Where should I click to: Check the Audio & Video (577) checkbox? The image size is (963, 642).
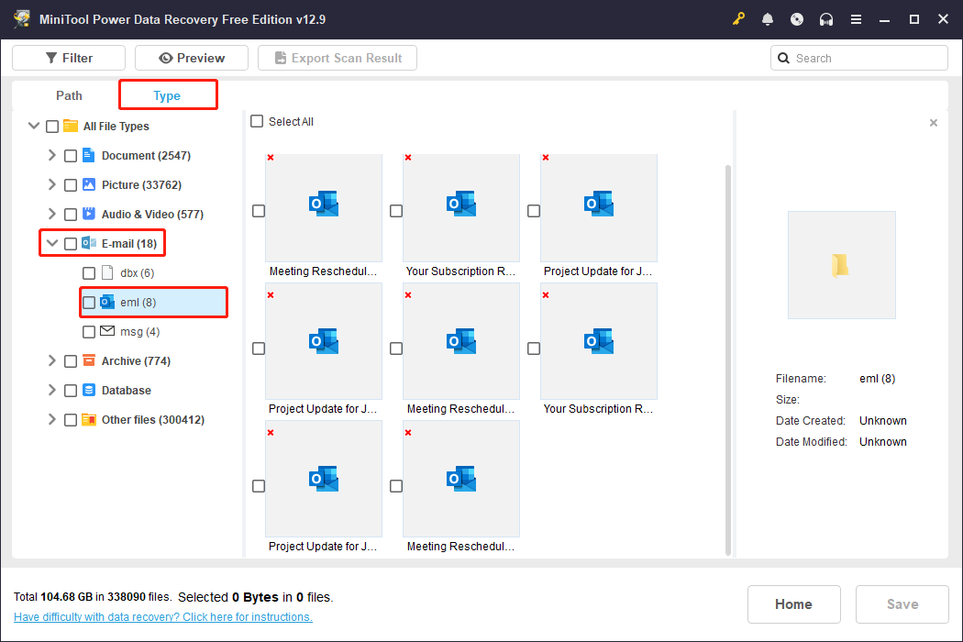(x=71, y=215)
